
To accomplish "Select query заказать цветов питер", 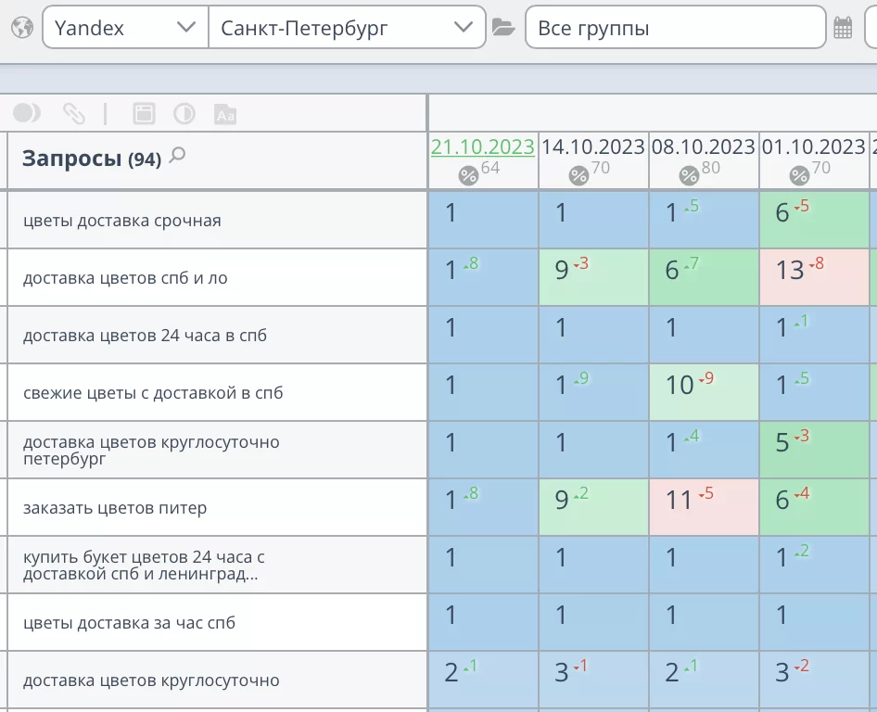I will click(x=115, y=508).
